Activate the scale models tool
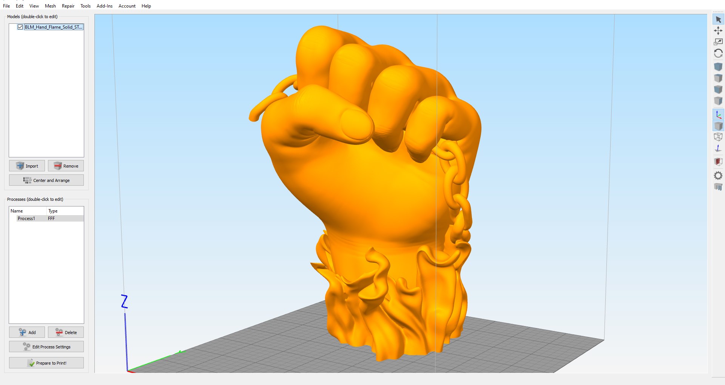The image size is (725, 385). click(x=718, y=42)
